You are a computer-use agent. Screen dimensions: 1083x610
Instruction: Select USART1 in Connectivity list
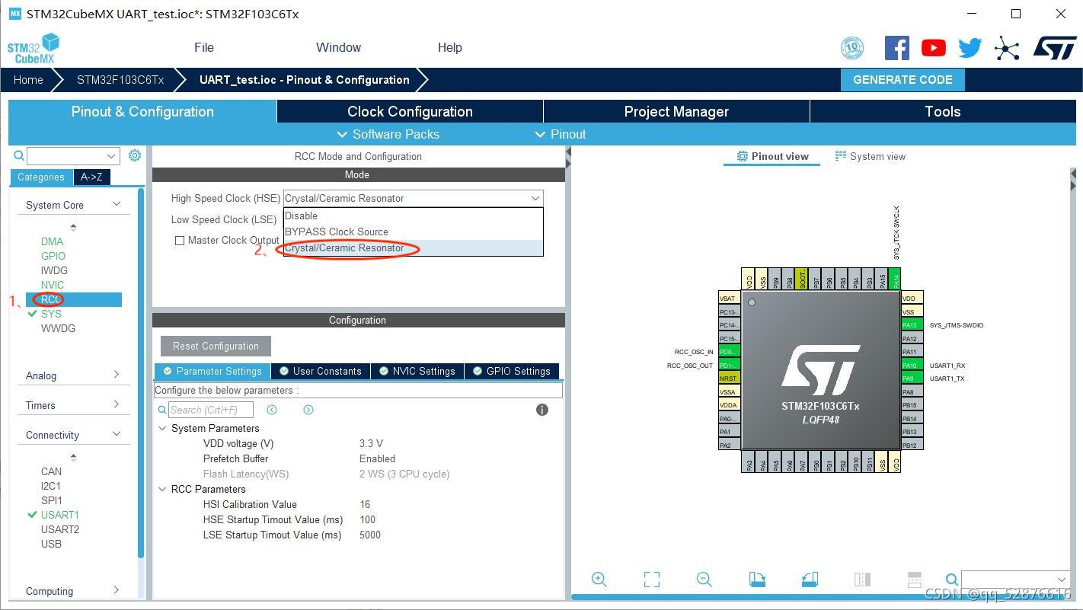coord(60,515)
